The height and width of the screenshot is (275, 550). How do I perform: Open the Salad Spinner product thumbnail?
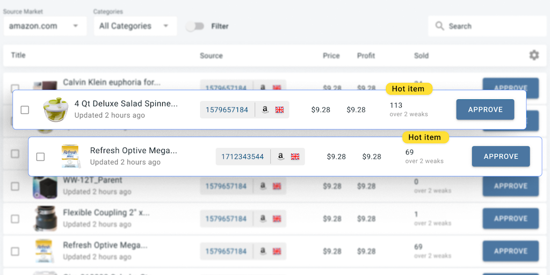tap(56, 110)
